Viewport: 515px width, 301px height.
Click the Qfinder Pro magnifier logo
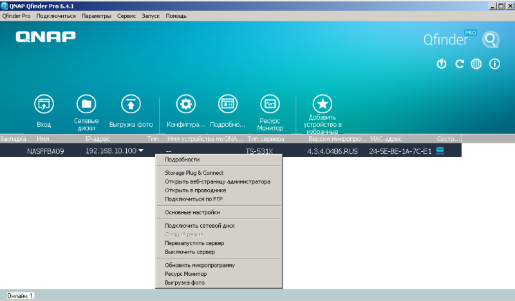tap(491, 40)
